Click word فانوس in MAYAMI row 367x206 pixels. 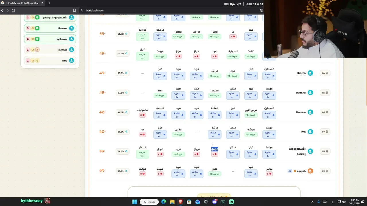215,90
